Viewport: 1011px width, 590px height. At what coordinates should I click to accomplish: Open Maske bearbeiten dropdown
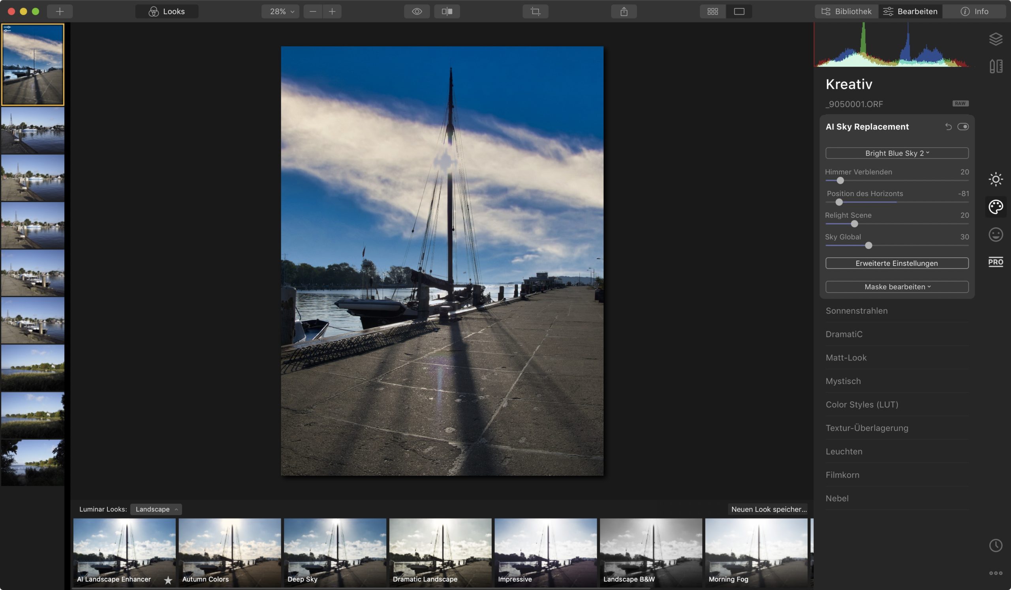pos(897,287)
